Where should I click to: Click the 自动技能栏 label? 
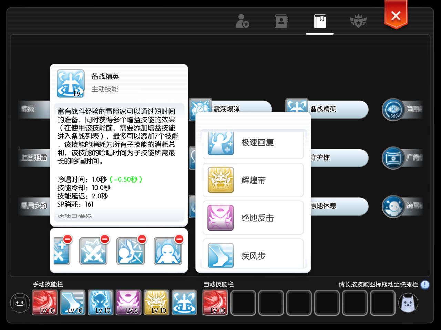coord(218,284)
